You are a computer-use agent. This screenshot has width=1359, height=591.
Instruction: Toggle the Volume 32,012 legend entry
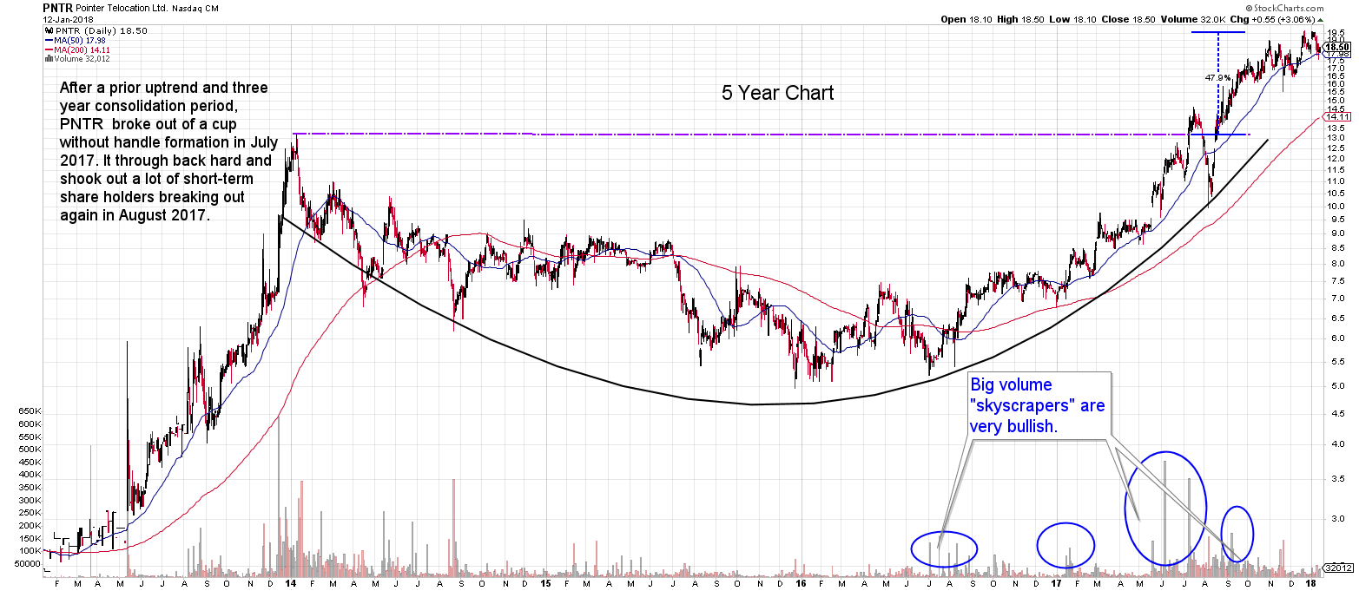(82, 59)
